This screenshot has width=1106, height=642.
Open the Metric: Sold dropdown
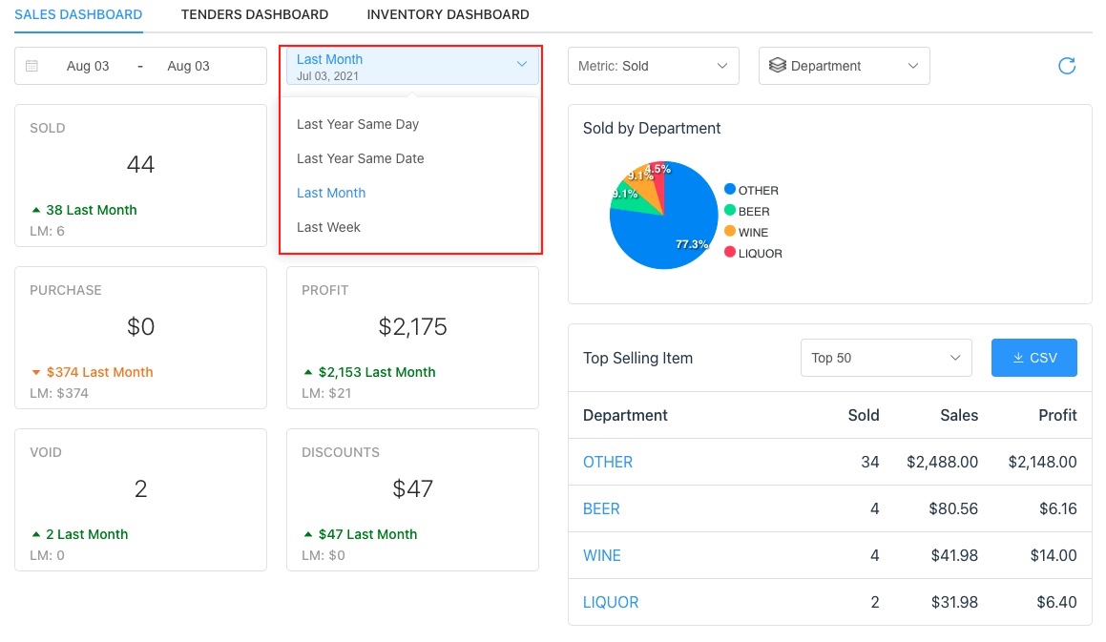pos(653,66)
